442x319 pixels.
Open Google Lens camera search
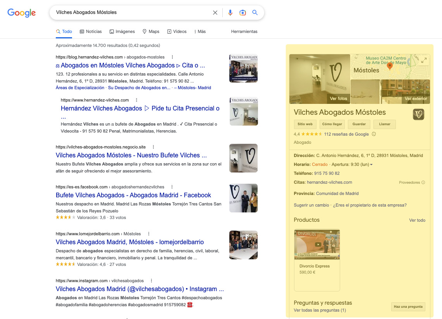pos(242,13)
